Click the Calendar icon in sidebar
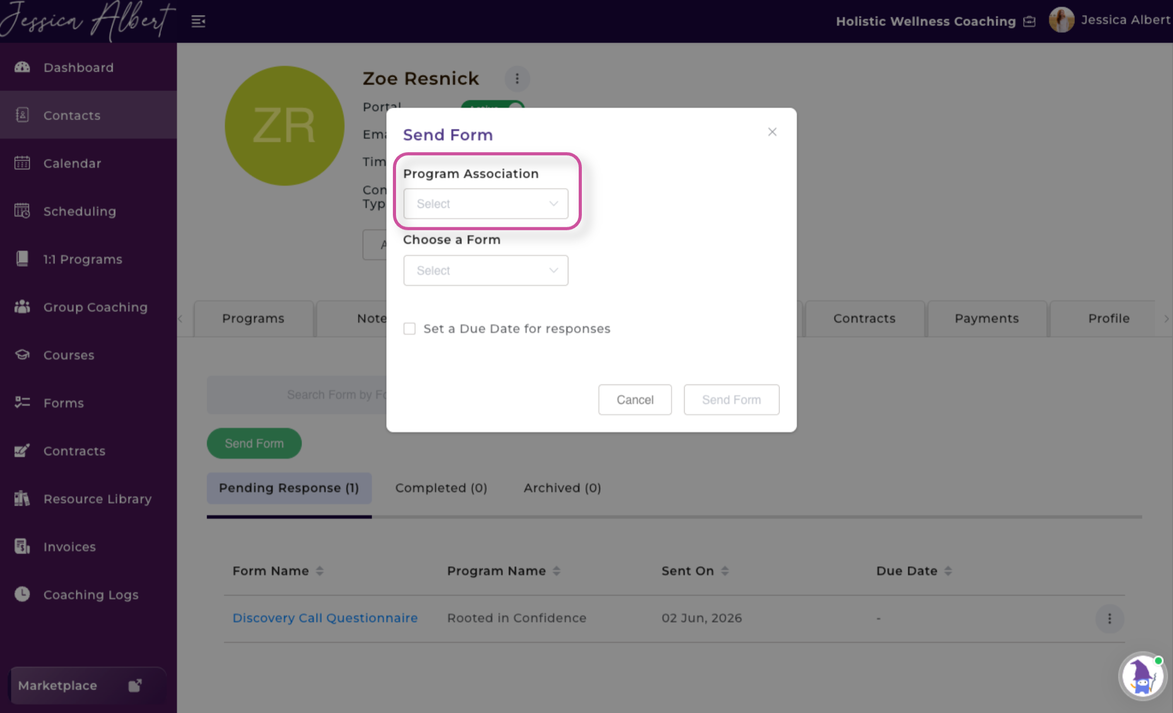The image size is (1173, 713). pyautogui.click(x=22, y=163)
